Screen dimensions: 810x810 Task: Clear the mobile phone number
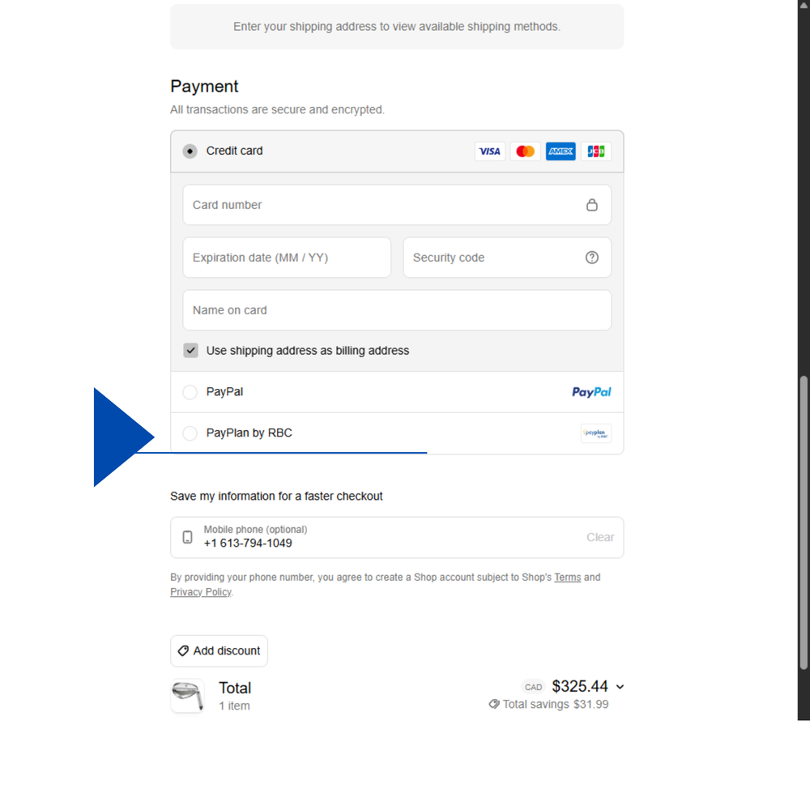[x=600, y=537]
